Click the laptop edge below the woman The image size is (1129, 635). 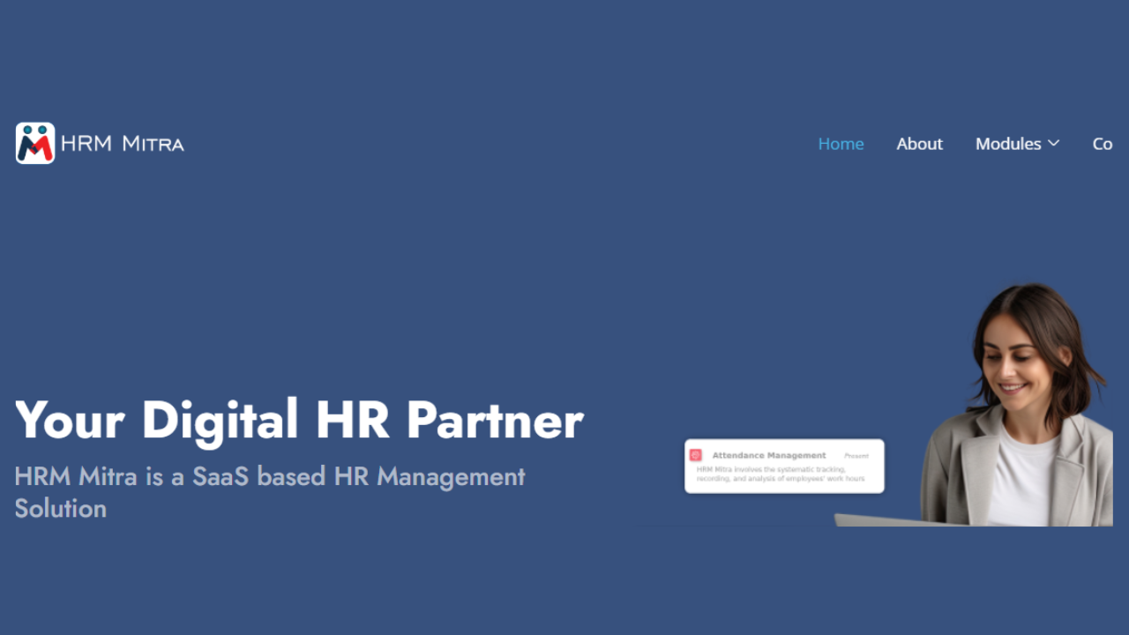882,520
